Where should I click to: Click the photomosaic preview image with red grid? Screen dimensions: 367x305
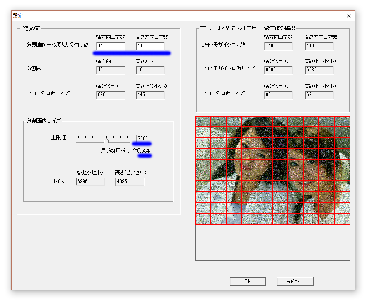[x=273, y=170]
